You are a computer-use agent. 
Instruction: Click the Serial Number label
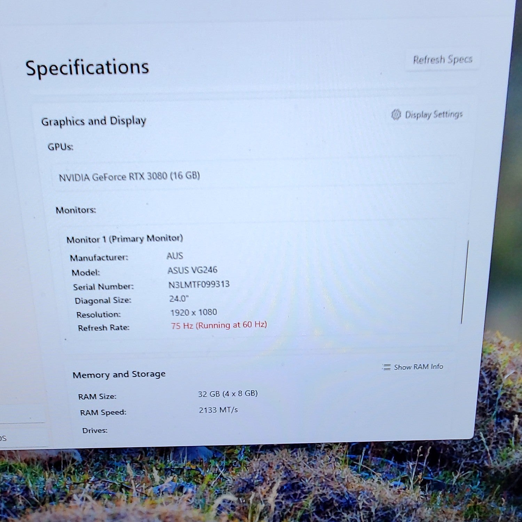103,287
